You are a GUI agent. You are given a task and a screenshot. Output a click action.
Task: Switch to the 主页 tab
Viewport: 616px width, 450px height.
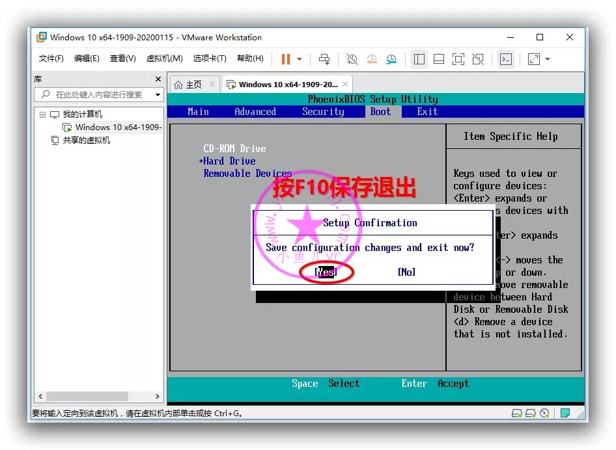189,85
